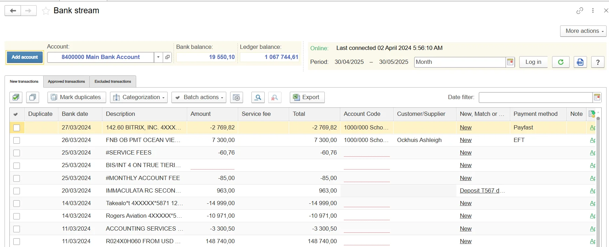Select the #SERVICE FEES row checkbox

point(16,153)
